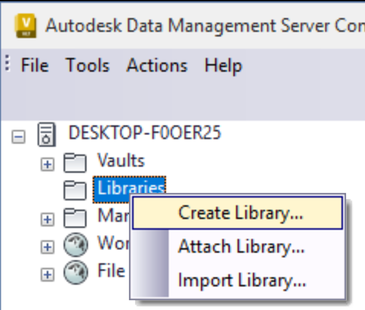Click the Autodesk Vault app icon in title bar
Image resolution: width=365 pixels, height=310 pixels.
click(25, 26)
